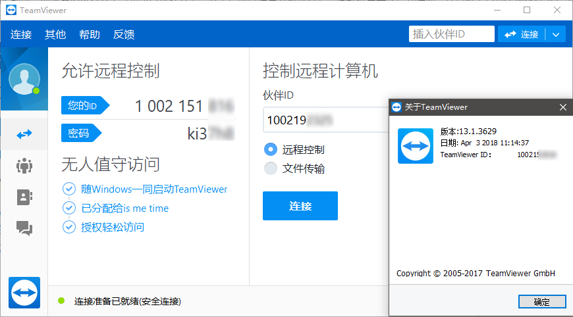Open the 随Windows一同启动TeamViewer link
Viewport: 573px width, 317px height.
pos(154,189)
